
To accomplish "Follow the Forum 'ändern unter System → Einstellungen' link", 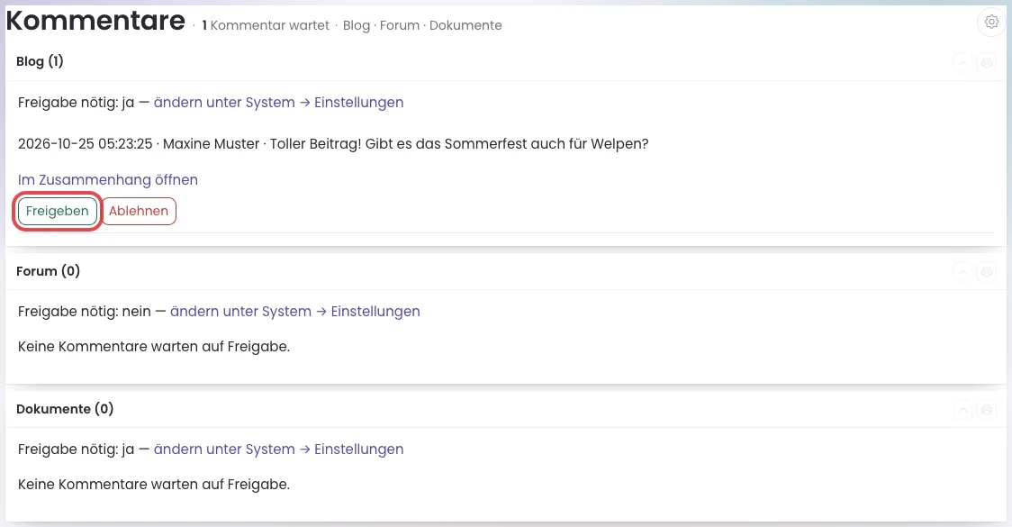I will pos(295,312).
